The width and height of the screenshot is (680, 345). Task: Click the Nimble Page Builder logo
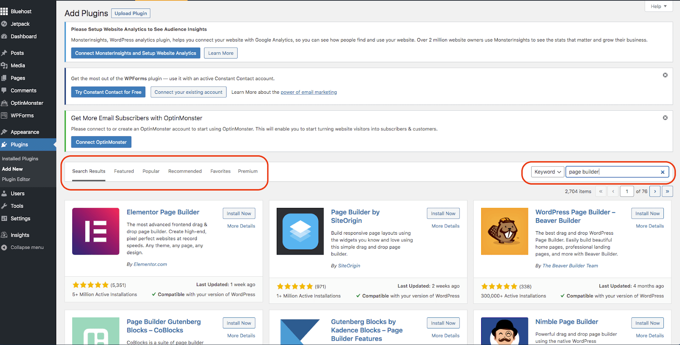504,331
